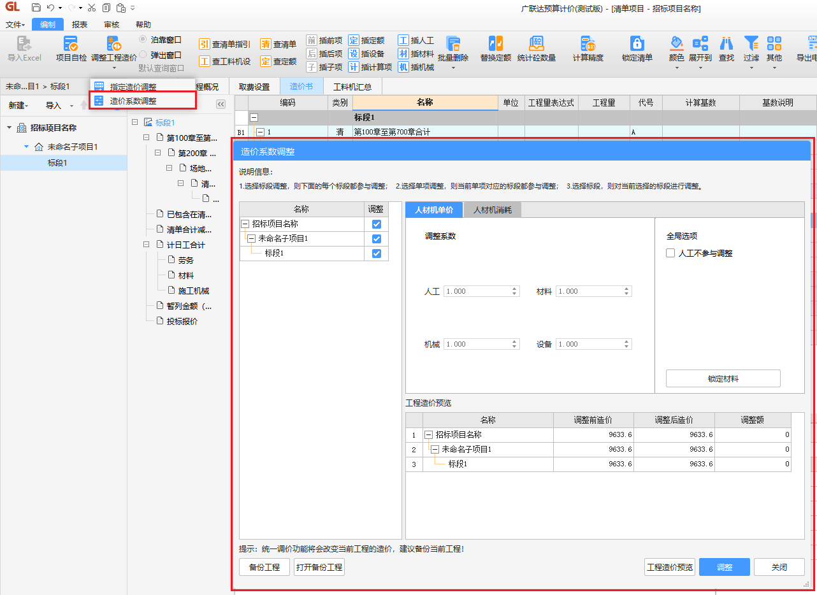Uncheck 调整 checkbox for 标段1 row
This screenshot has width=817, height=595.
[x=376, y=254]
